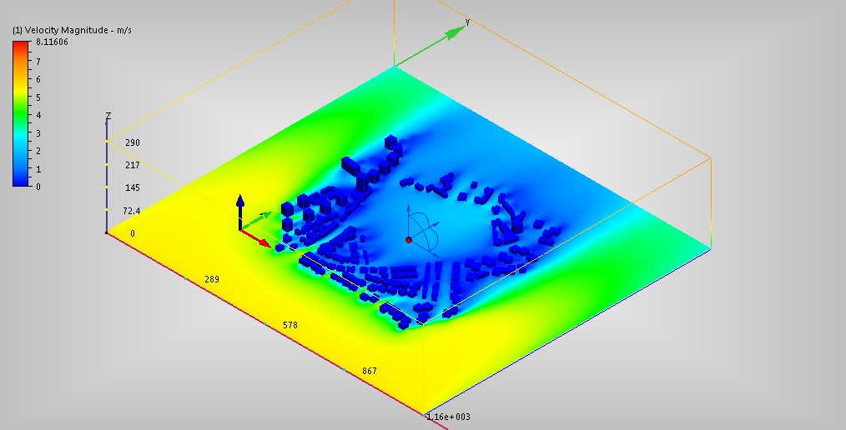Select the legend maximum value 8.11606

click(53, 42)
